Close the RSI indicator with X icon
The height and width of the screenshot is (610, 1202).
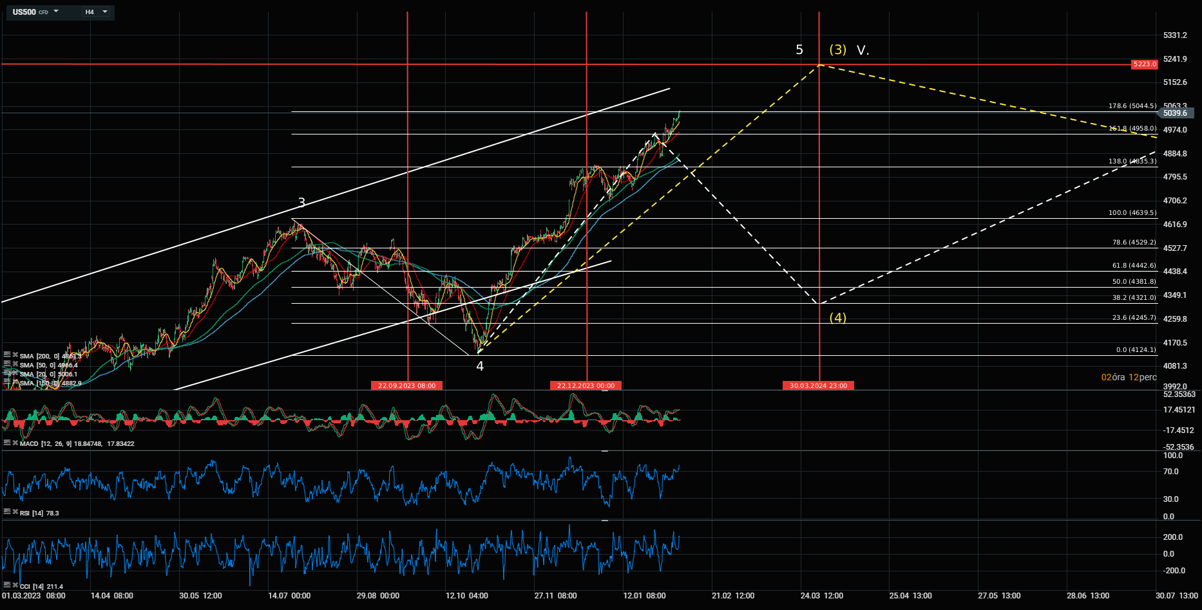tap(15, 512)
